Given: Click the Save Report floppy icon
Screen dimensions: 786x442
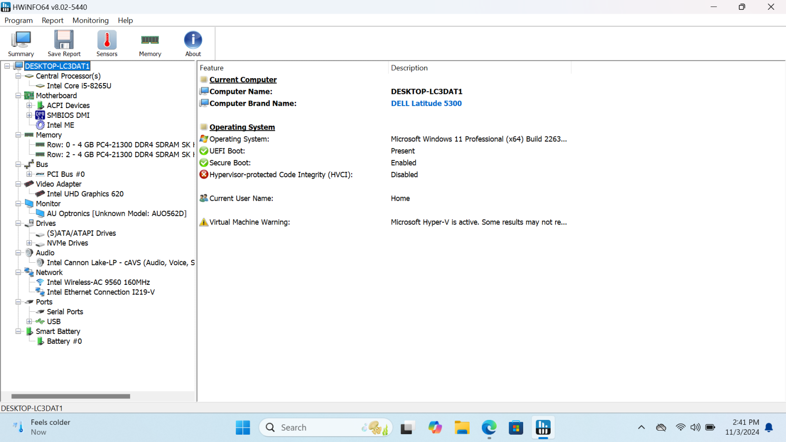Looking at the screenshot, I should click(64, 44).
